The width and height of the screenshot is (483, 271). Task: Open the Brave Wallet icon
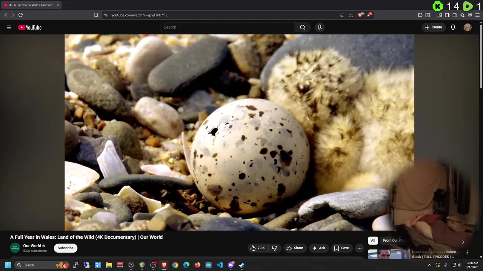click(455, 15)
